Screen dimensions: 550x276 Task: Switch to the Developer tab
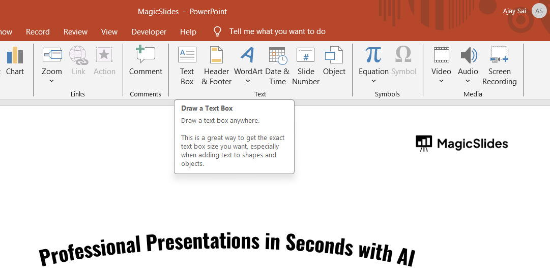[x=149, y=32]
